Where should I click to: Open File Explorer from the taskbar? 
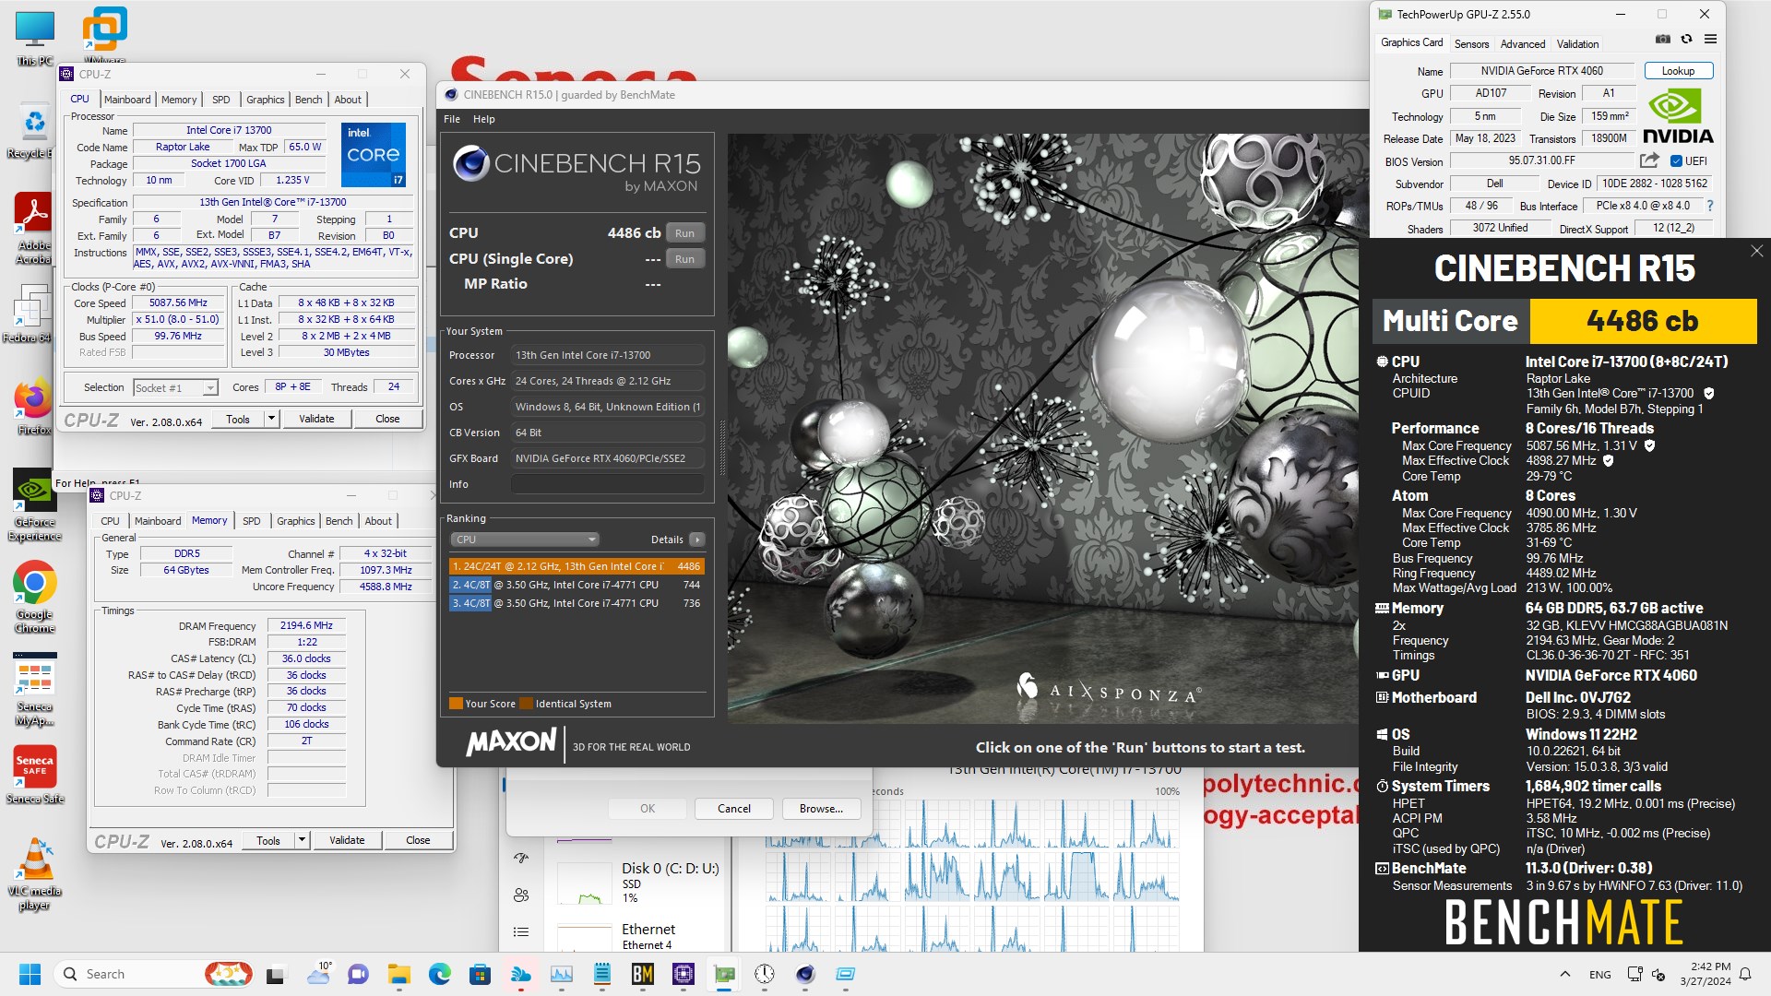(x=398, y=974)
